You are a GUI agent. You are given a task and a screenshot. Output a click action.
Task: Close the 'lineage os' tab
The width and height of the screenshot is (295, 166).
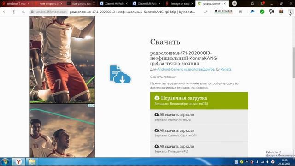coord(192,3)
